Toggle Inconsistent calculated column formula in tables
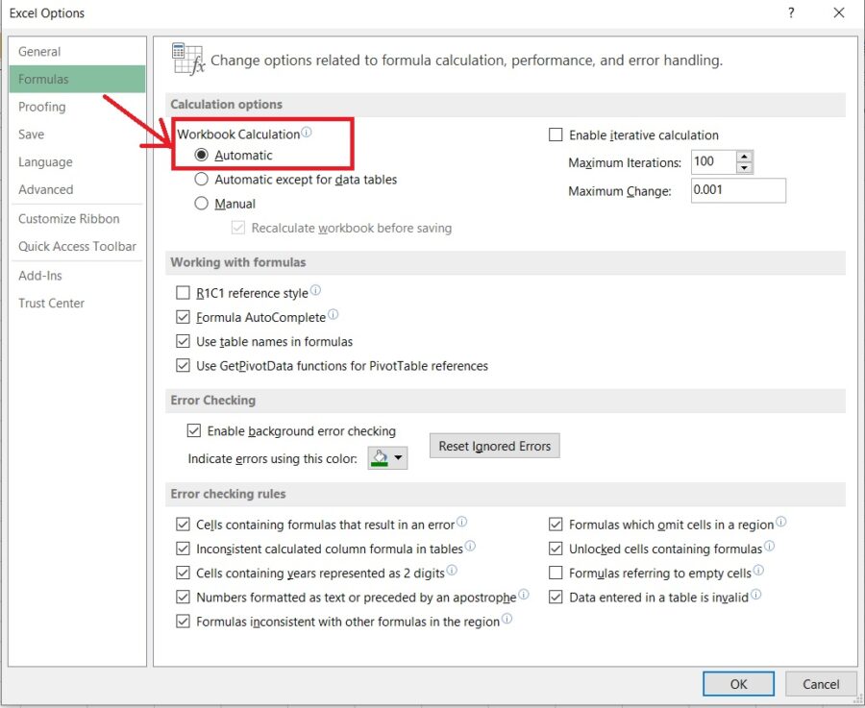This screenshot has height=708, width=865. (183, 549)
